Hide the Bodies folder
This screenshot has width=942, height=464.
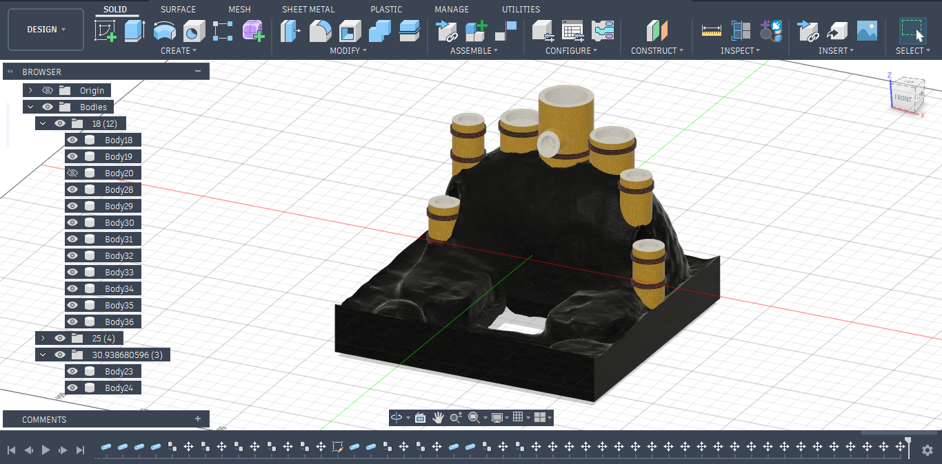[48, 107]
